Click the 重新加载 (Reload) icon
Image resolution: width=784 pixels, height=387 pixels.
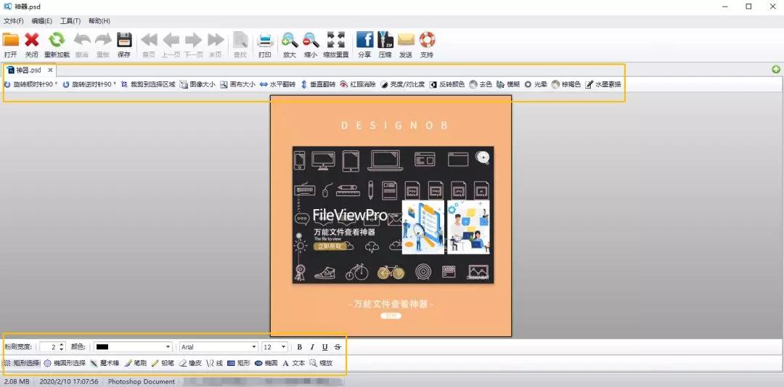57,41
